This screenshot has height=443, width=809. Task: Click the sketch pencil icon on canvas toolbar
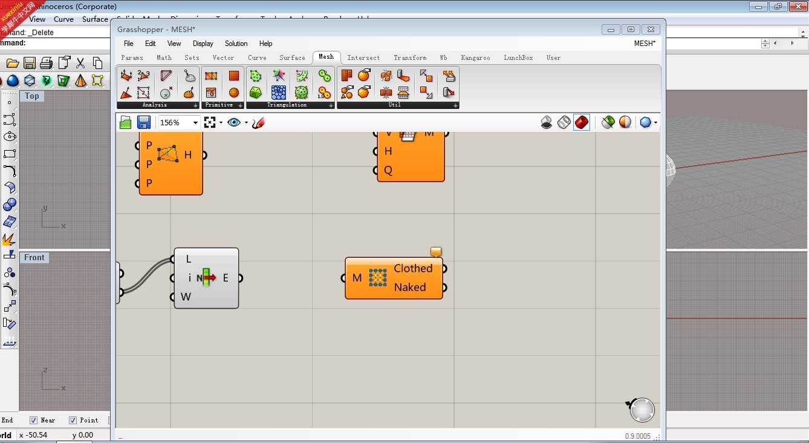click(x=258, y=123)
